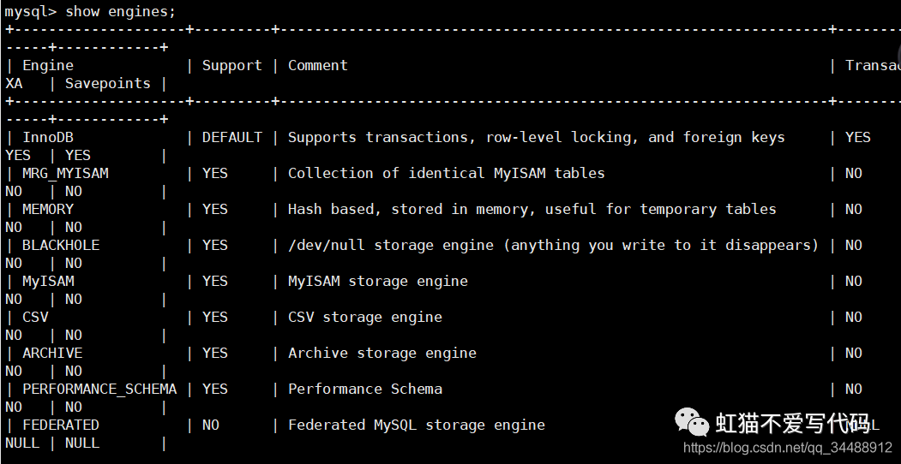The image size is (901, 464).
Task: Select the MEMORY engine row name
Action: pos(48,210)
